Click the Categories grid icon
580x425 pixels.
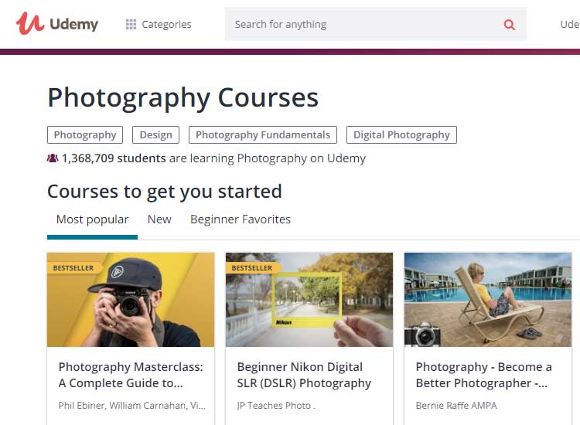131,25
